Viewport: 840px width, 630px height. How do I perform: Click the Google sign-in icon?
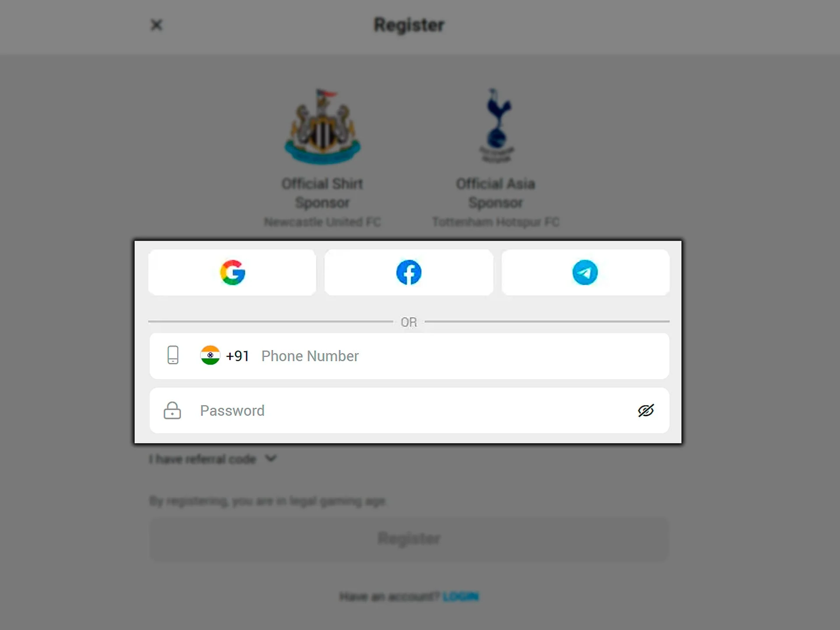232,272
